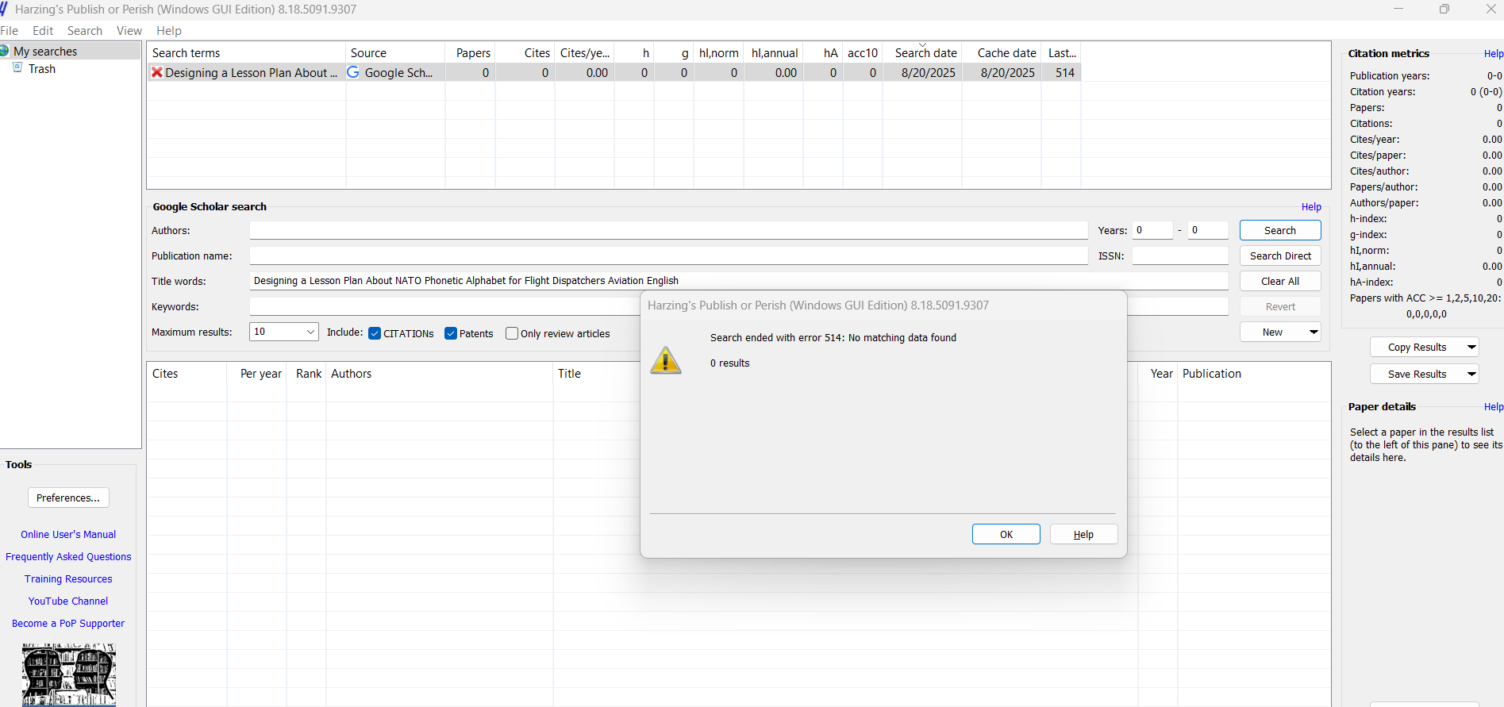Image resolution: width=1504 pixels, height=707 pixels.
Task: Sort by hI,annual column header
Action: click(774, 52)
